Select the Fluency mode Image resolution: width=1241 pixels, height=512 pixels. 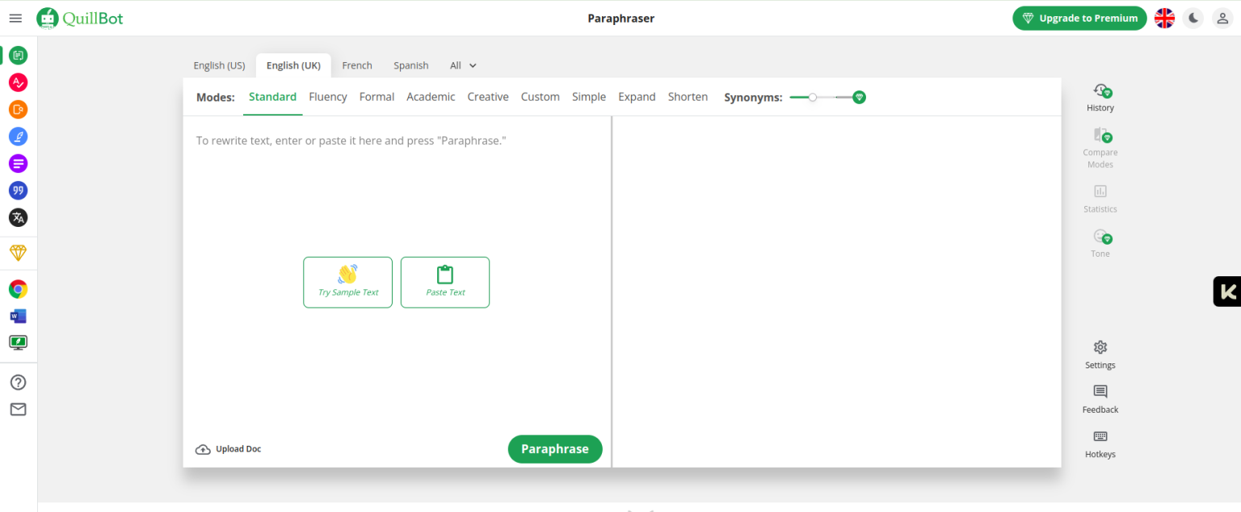click(327, 97)
